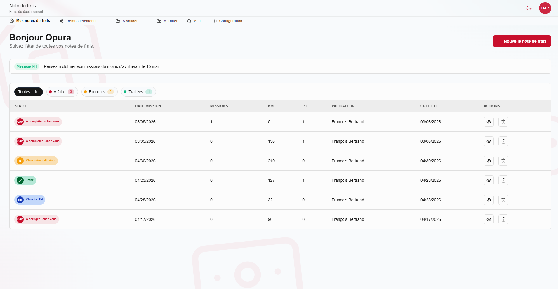Delete the note with 136 km
558x289 pixels.
point(503,141)
